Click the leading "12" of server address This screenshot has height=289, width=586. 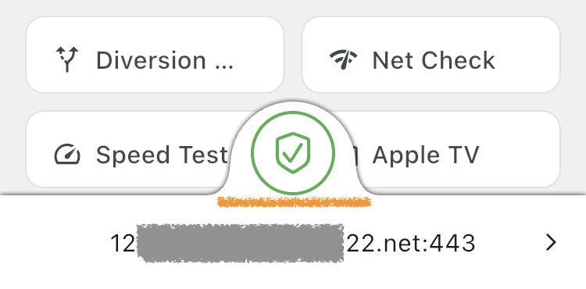[123, 243]
